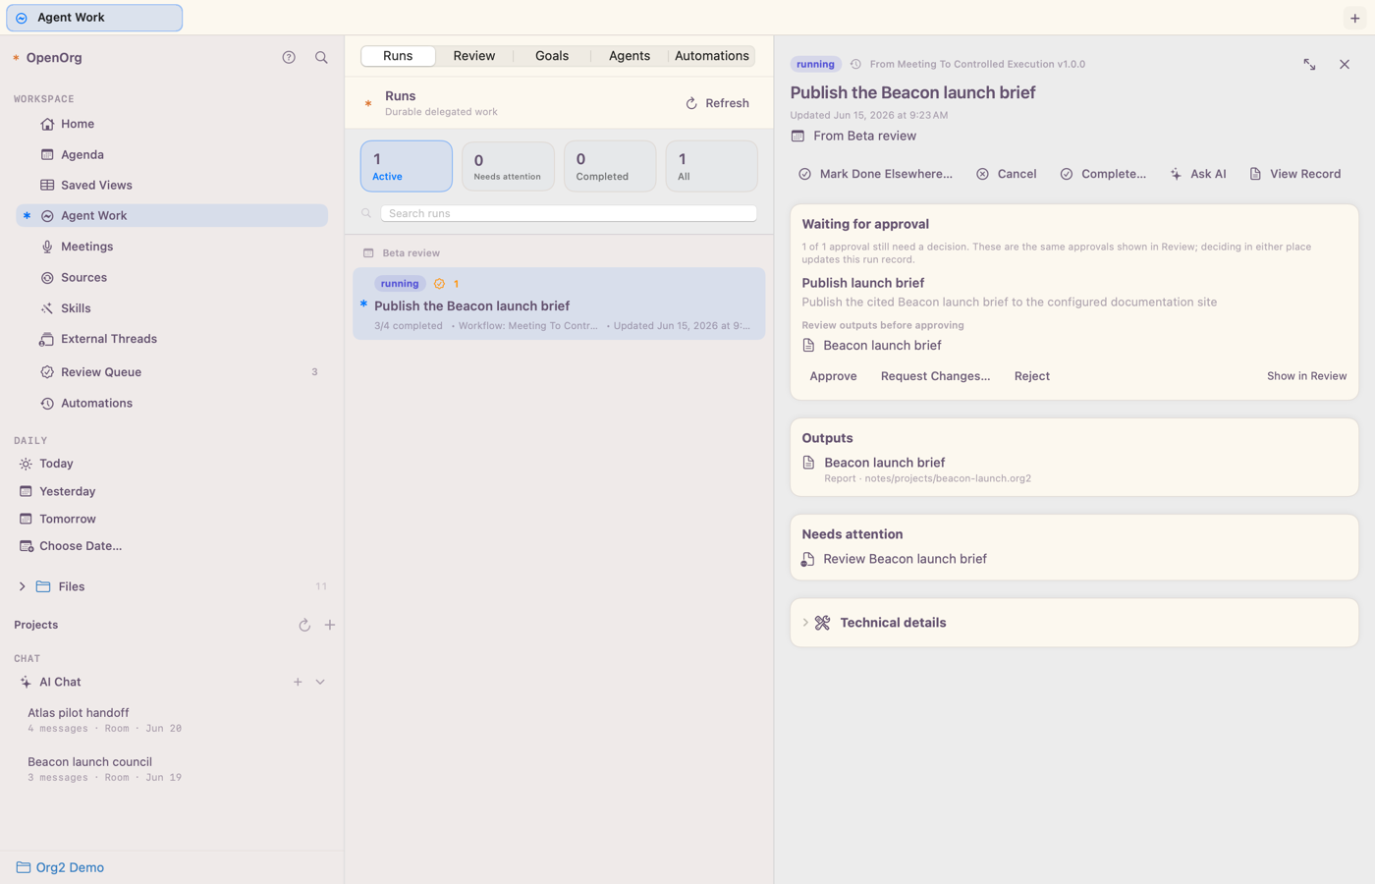Open the sidebar search magnifier icon
Viewport: 1375px width, 884px height.
pyautogui.click(x=321, y=58)
